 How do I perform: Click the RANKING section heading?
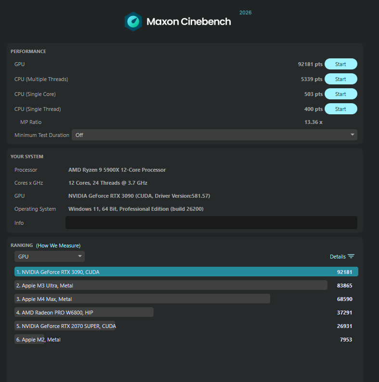(x=22, y=246)
